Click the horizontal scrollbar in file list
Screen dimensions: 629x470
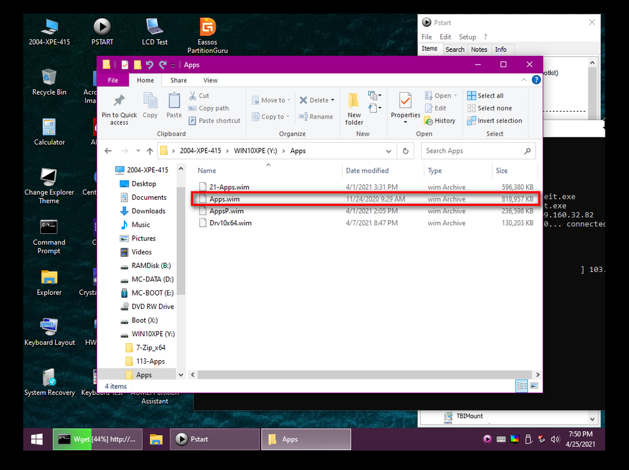364,374
